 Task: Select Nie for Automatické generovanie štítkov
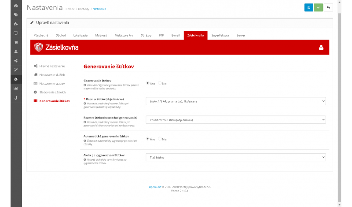160,139
